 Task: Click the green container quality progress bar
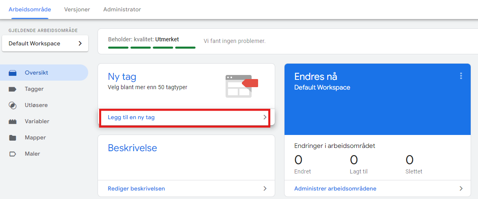coord(152,47)
